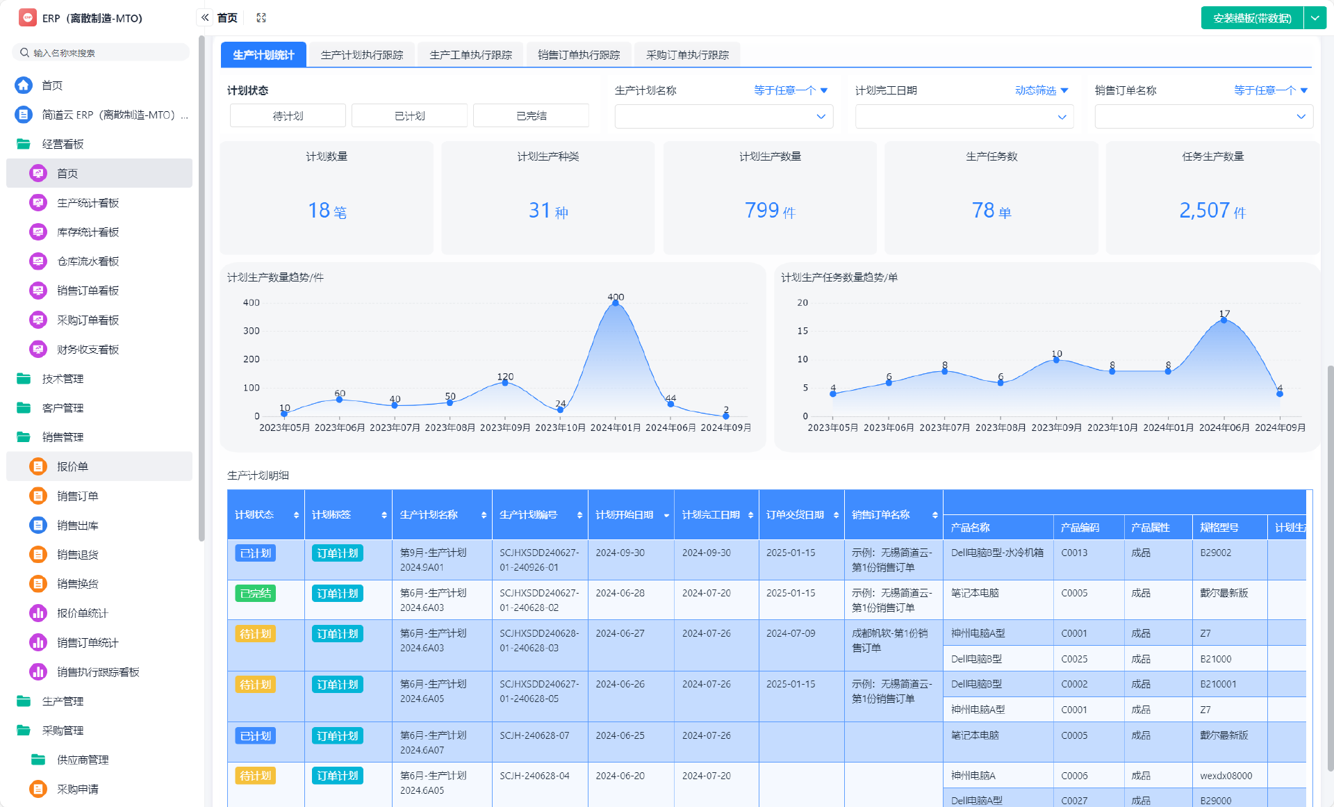Sort table by 计划开始日期 column
This screenshot has width=1334, height=807.
pos(666,515)
